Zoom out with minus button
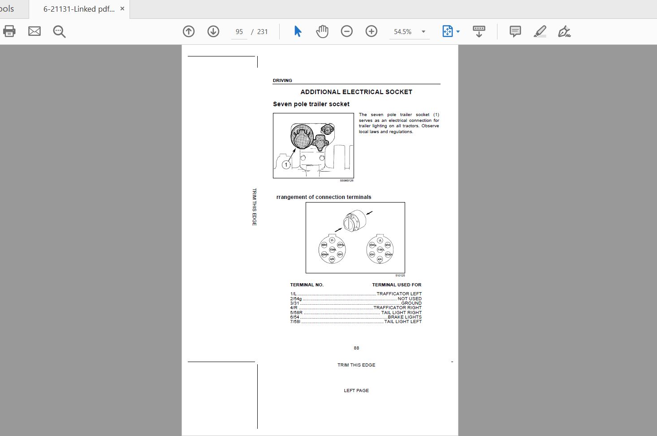 [347, 31]
